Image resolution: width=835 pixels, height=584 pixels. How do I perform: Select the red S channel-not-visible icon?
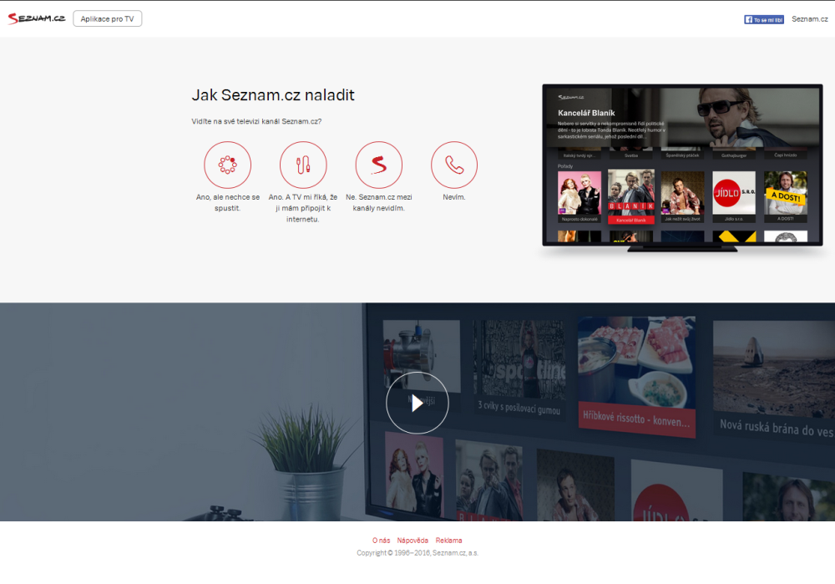coord(378,165)
